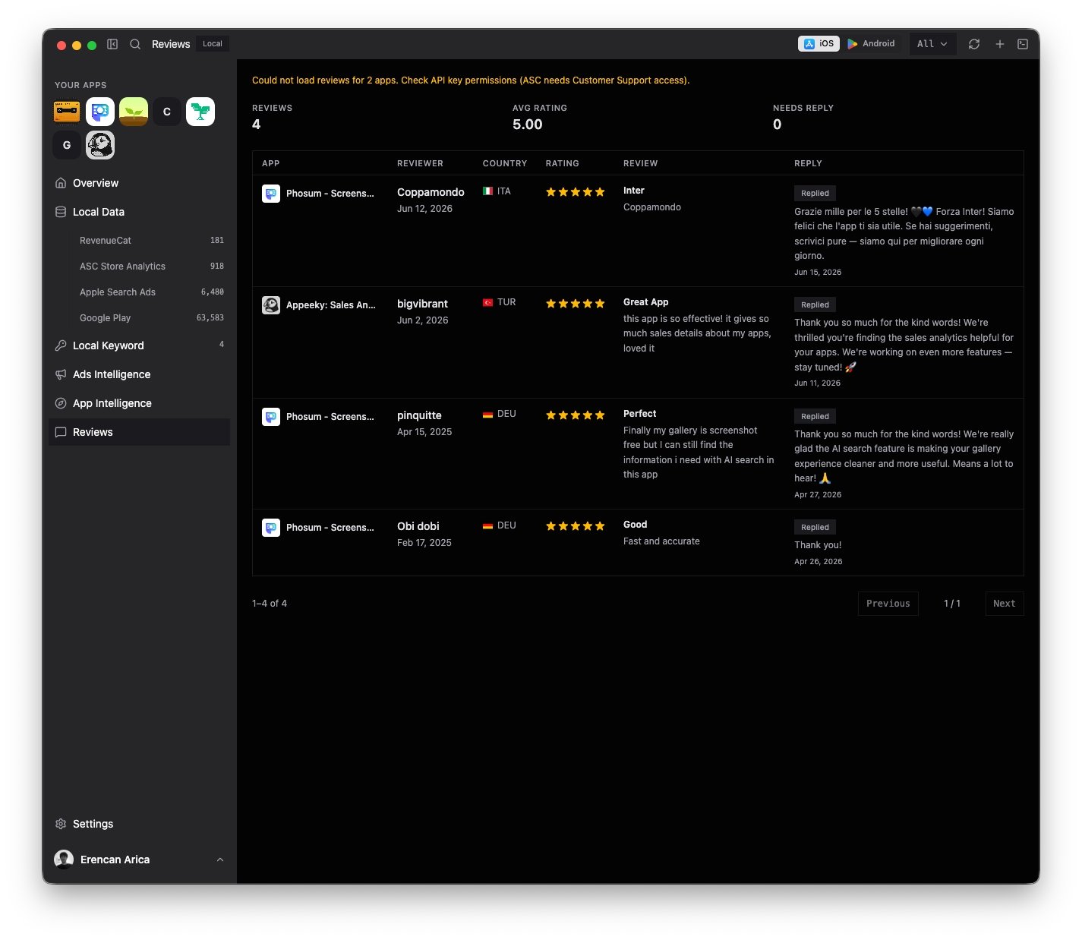This screenshot has height=940, width=1082.
Task: Click the TUR country flag cell
Action: (499, 302)
